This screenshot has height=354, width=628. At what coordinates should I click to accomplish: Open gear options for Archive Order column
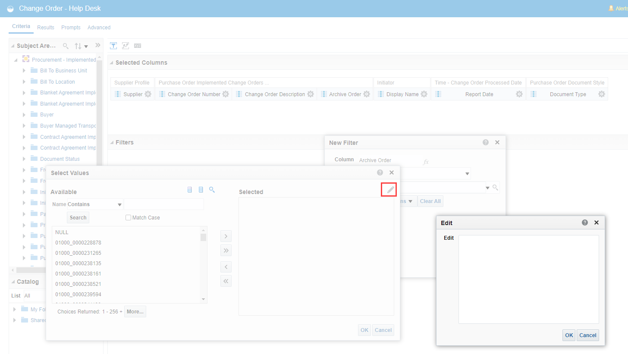pos(367,94)
